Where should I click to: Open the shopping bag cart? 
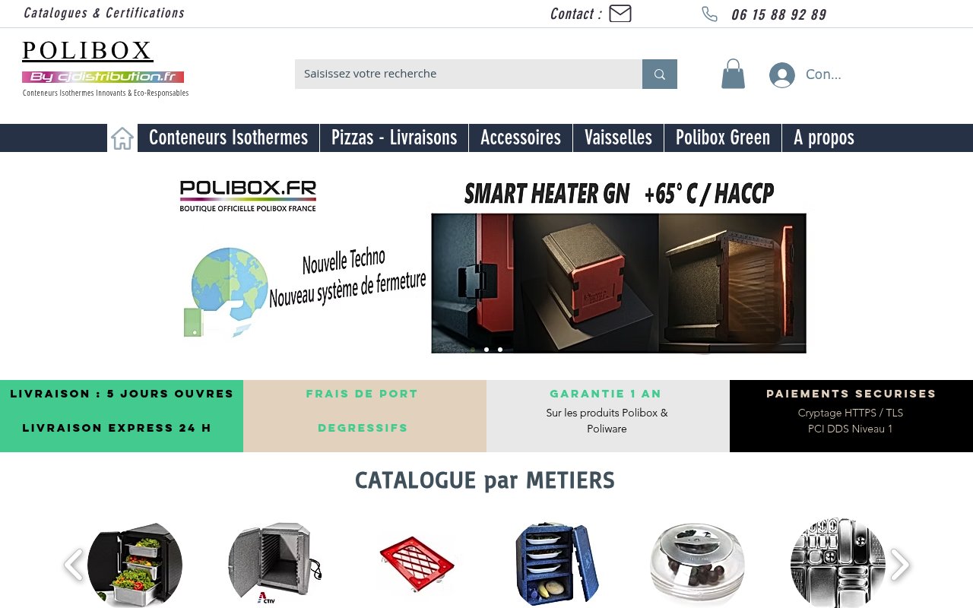733,74
